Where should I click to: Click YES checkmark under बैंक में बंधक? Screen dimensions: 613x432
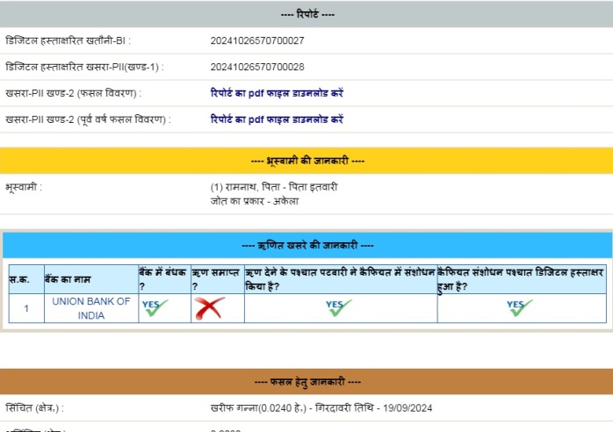155,308
